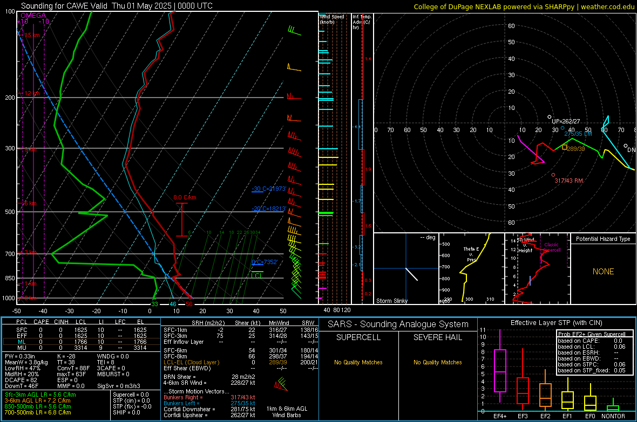Click the 12 km height marker
The image size is (637, 422).
[32, 93]
